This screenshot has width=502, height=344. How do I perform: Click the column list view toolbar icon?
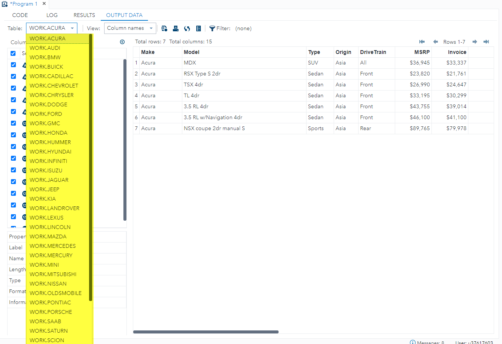click(x=199, y=28)
